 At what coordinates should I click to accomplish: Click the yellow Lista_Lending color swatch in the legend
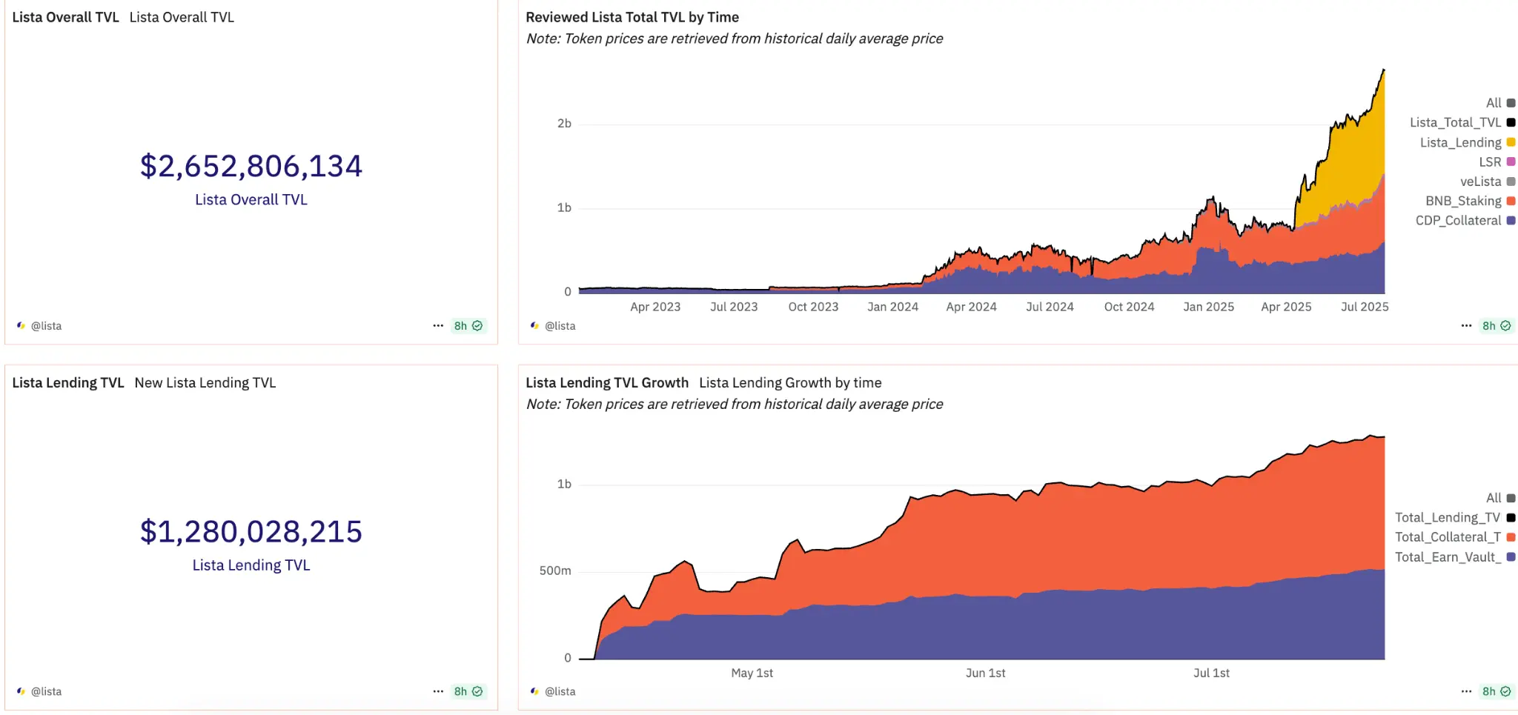tap(1512, 142)
